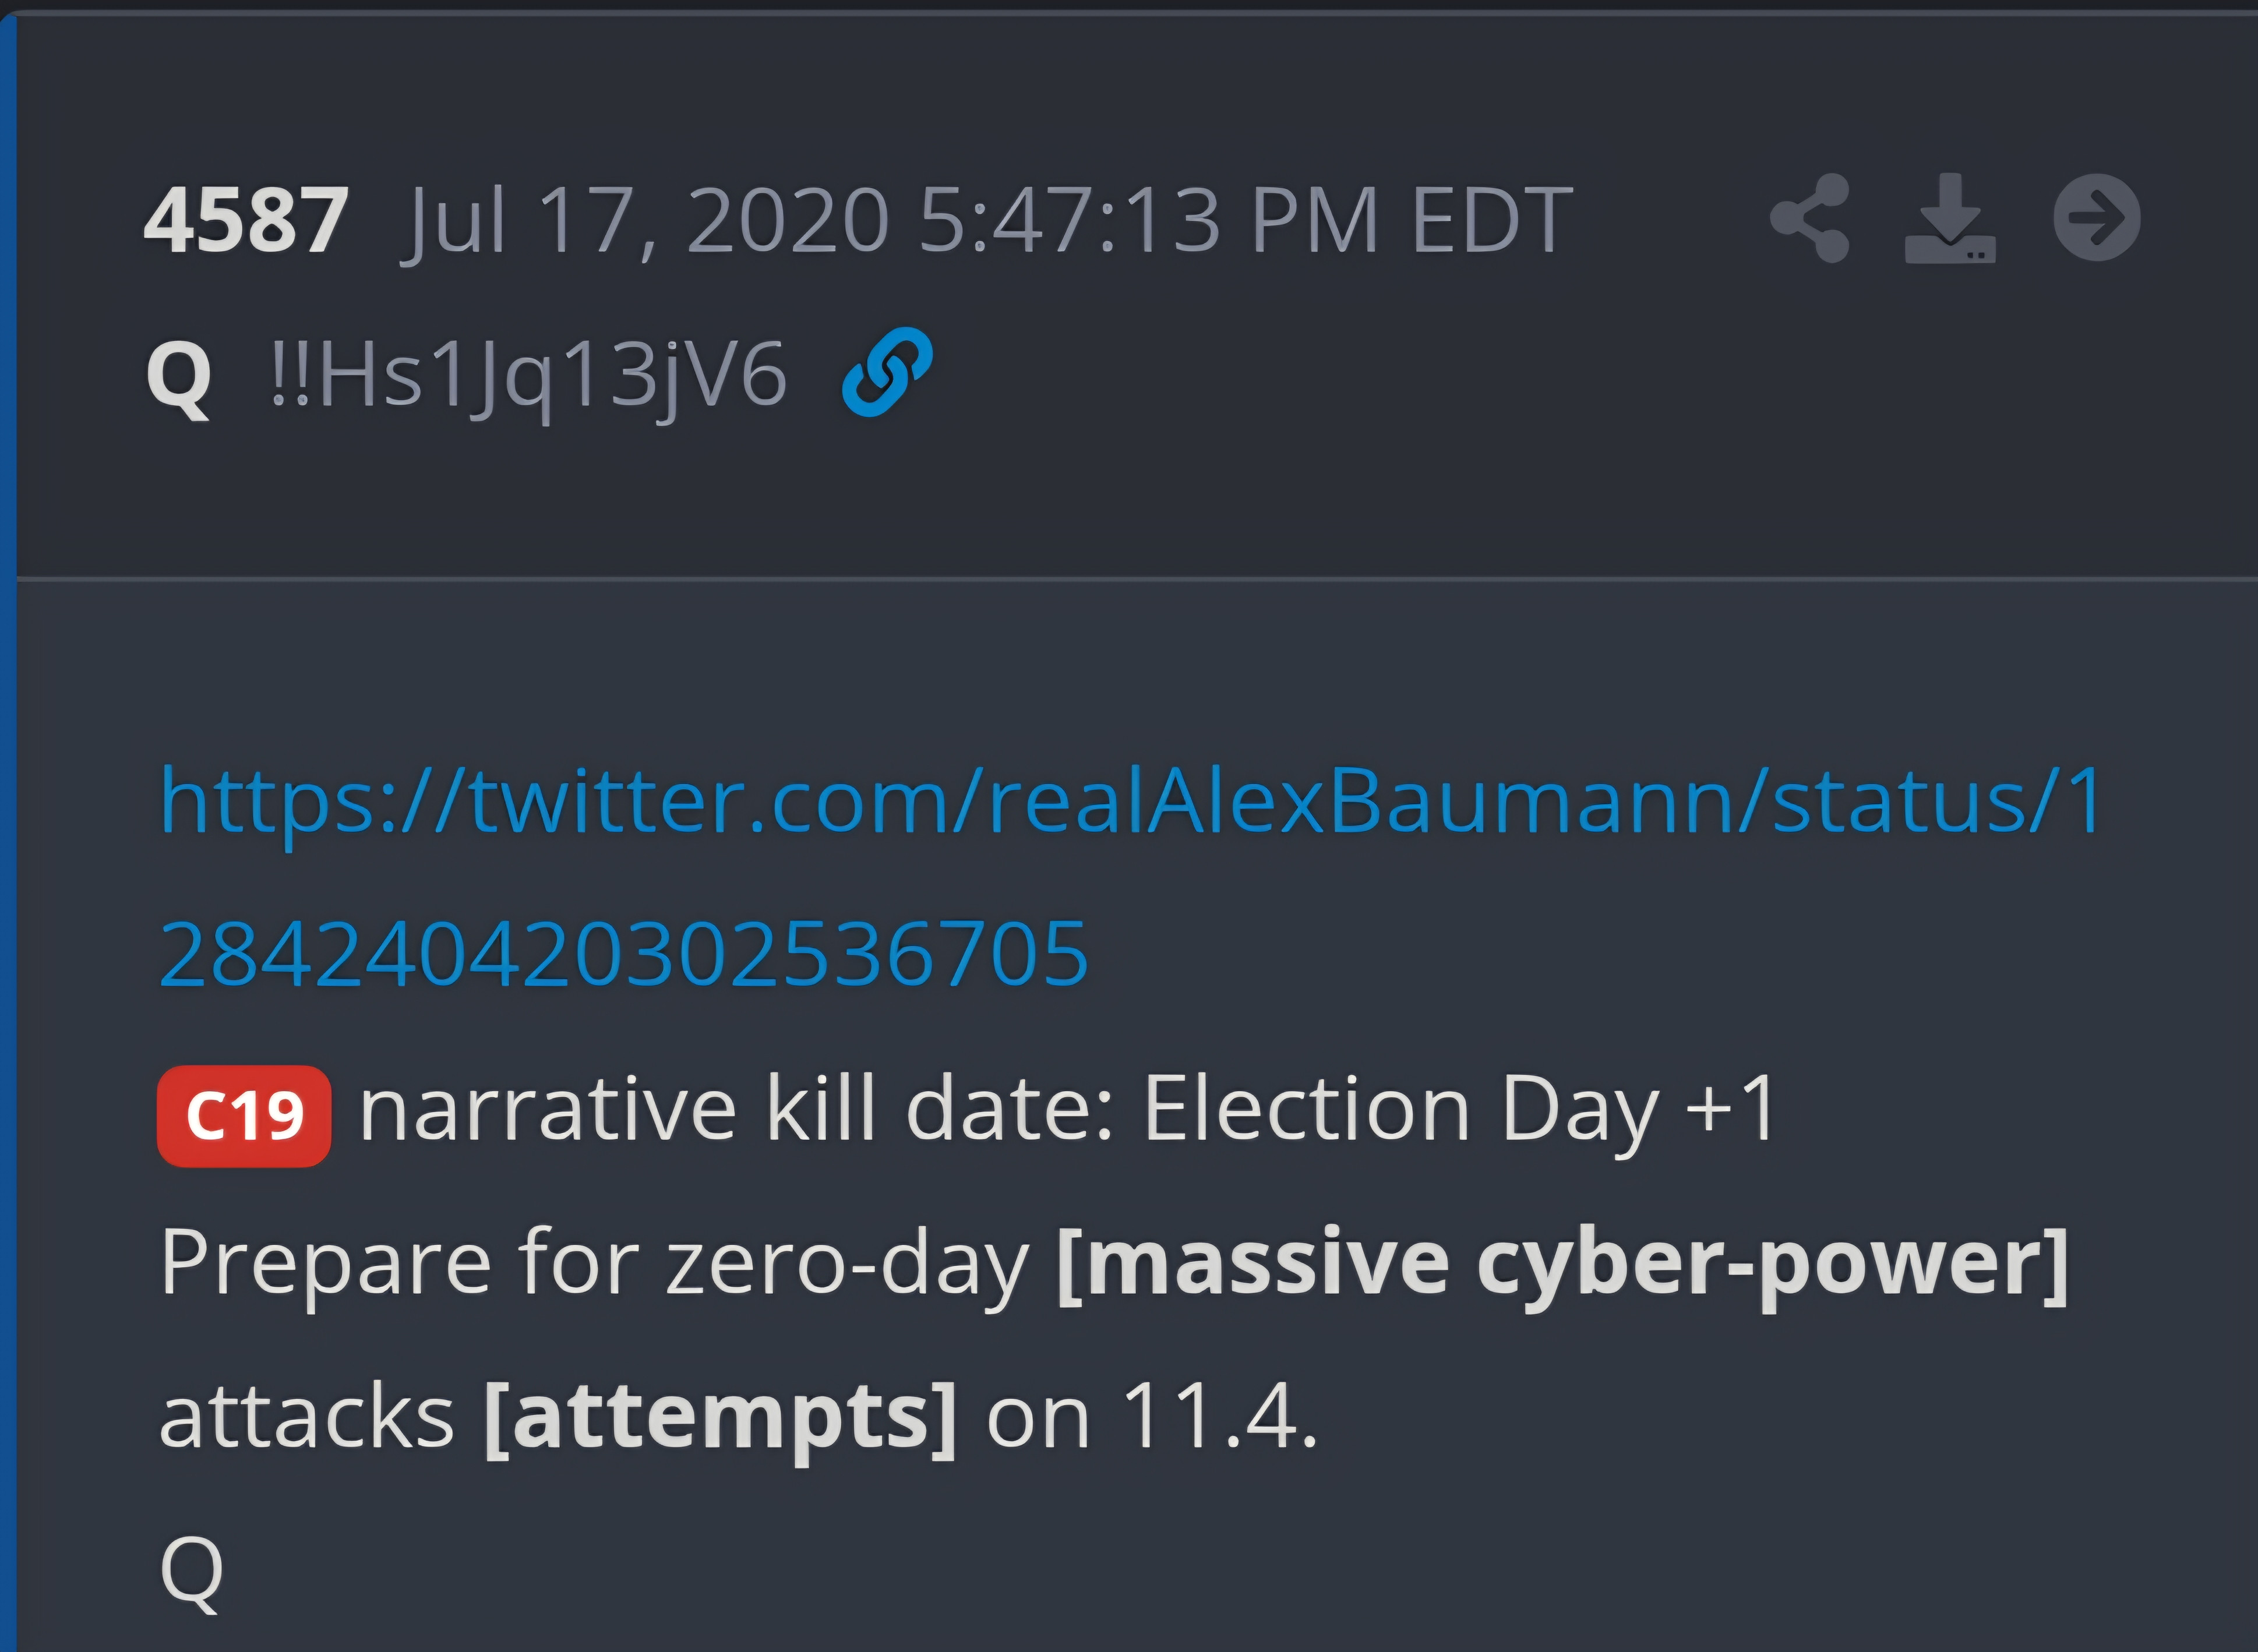Click the share post icon
This screenshot has width=2258, height=1652.
click(x=1810, y=218)
